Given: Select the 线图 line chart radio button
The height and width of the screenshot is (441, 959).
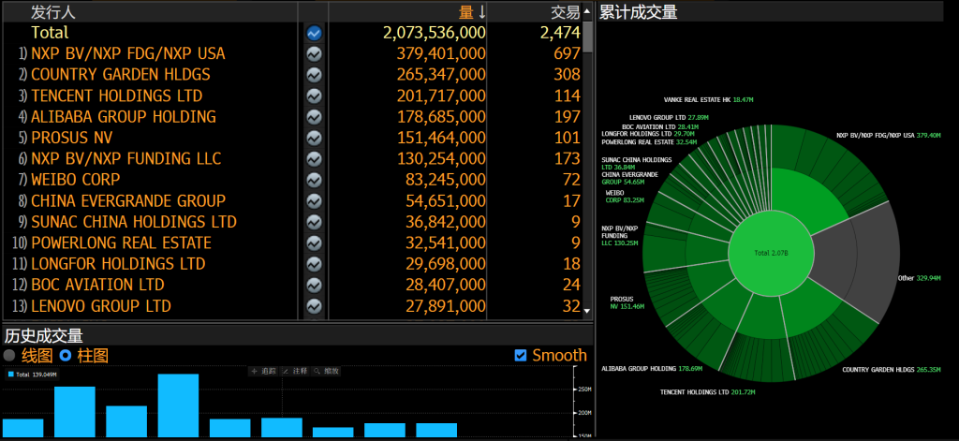Looking at the screenshot, I should pos(9,356).
